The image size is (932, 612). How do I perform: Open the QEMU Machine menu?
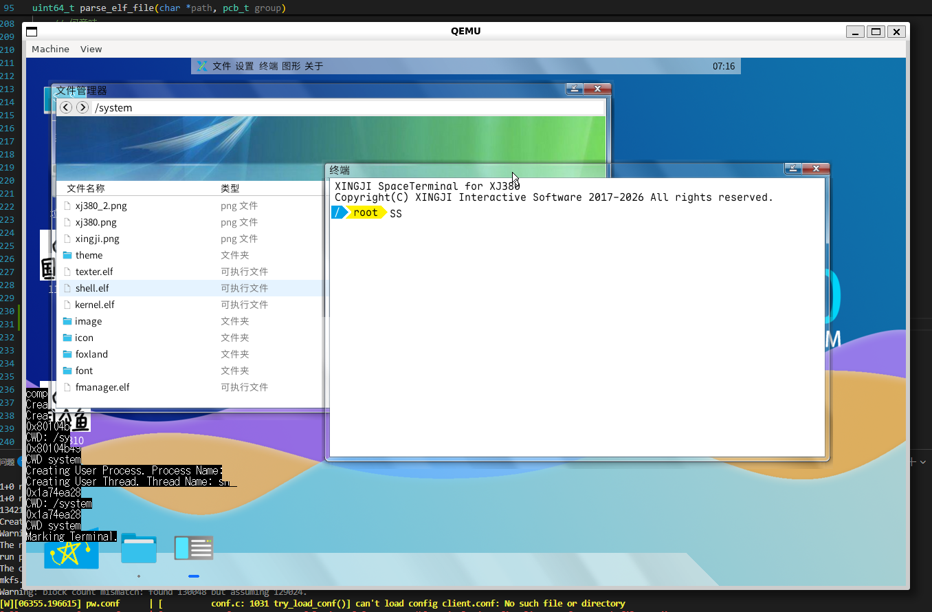[50, 49]
